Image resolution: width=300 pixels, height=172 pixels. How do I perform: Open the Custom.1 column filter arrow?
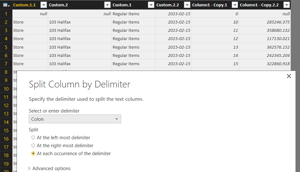click(x=151, y=5)
